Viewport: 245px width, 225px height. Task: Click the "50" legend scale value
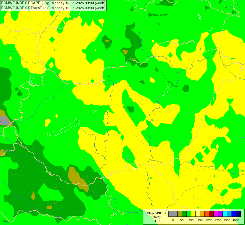[182, 220]
